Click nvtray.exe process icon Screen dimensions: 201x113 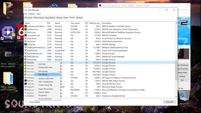[x=26, y=45]
